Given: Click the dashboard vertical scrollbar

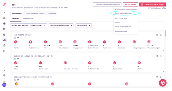Looking at the screenshot, I should coord(165,33).
